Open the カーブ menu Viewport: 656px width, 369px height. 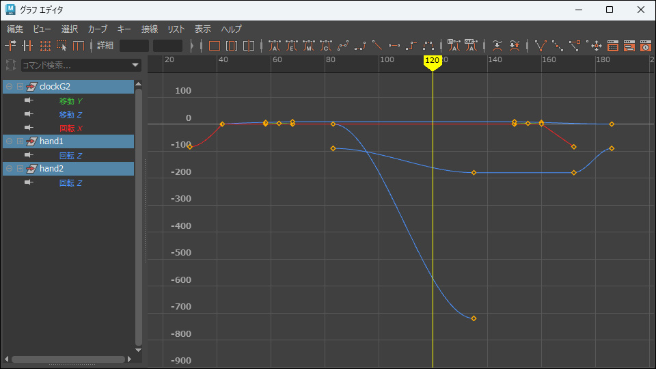[x=98, y=29]
